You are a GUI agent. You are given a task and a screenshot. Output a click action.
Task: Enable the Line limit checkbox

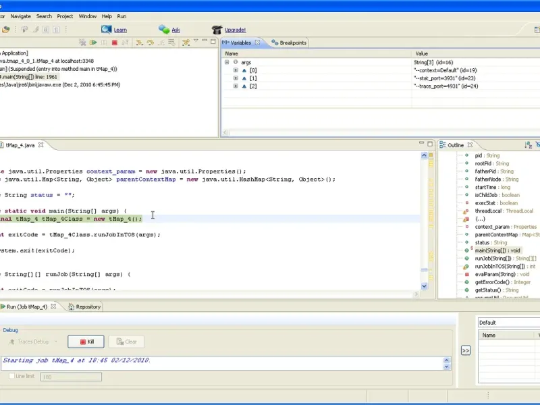[x=11, y=376]
